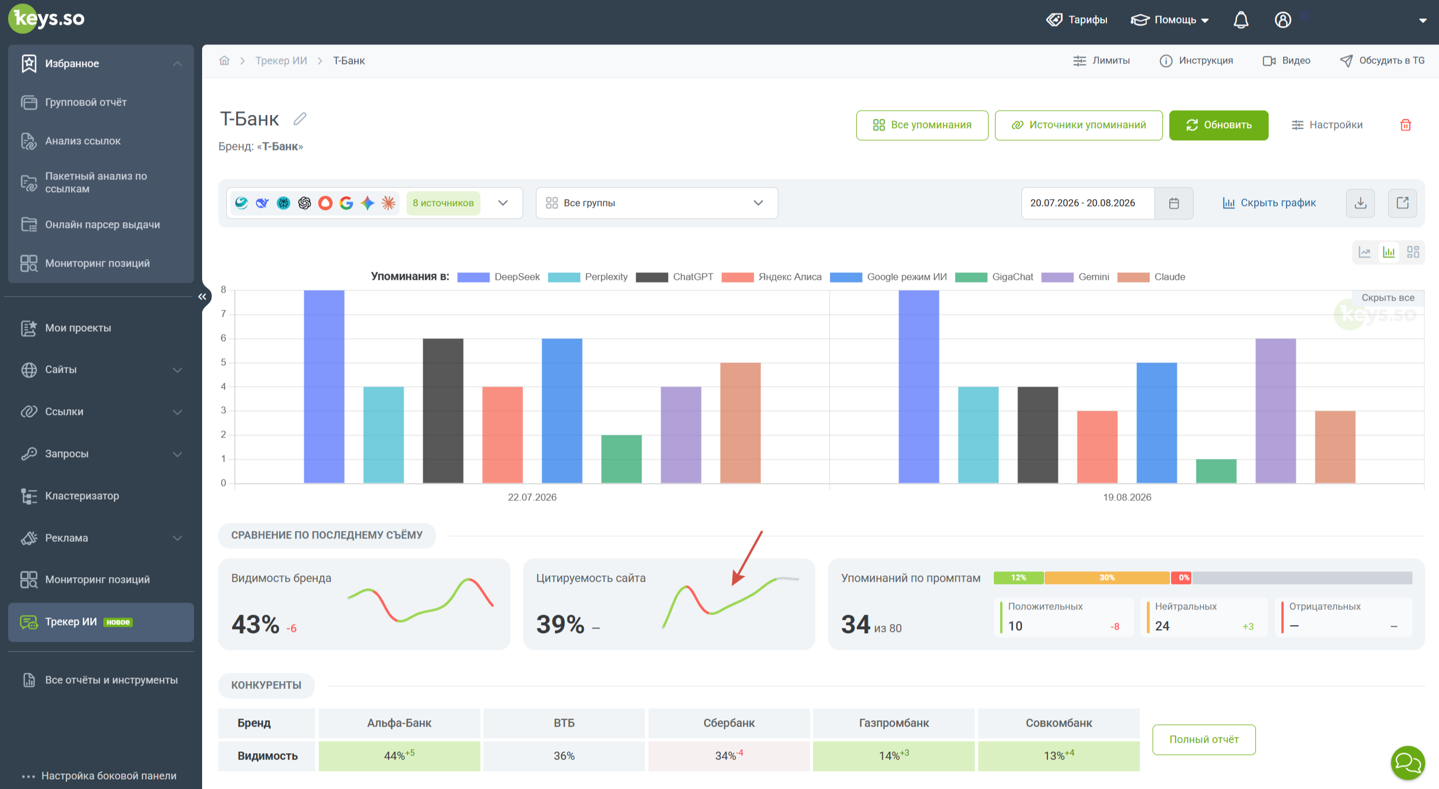The width and height of the screenshot is (1439, 789).
Task: Switch to line chart view icon
Action: pos(1365,252)
